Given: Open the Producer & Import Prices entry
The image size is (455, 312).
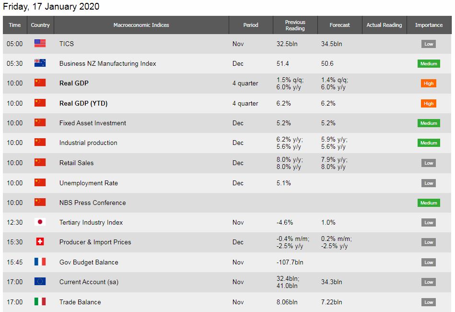Looking at the screenshot, I should (x=95, y=242).
